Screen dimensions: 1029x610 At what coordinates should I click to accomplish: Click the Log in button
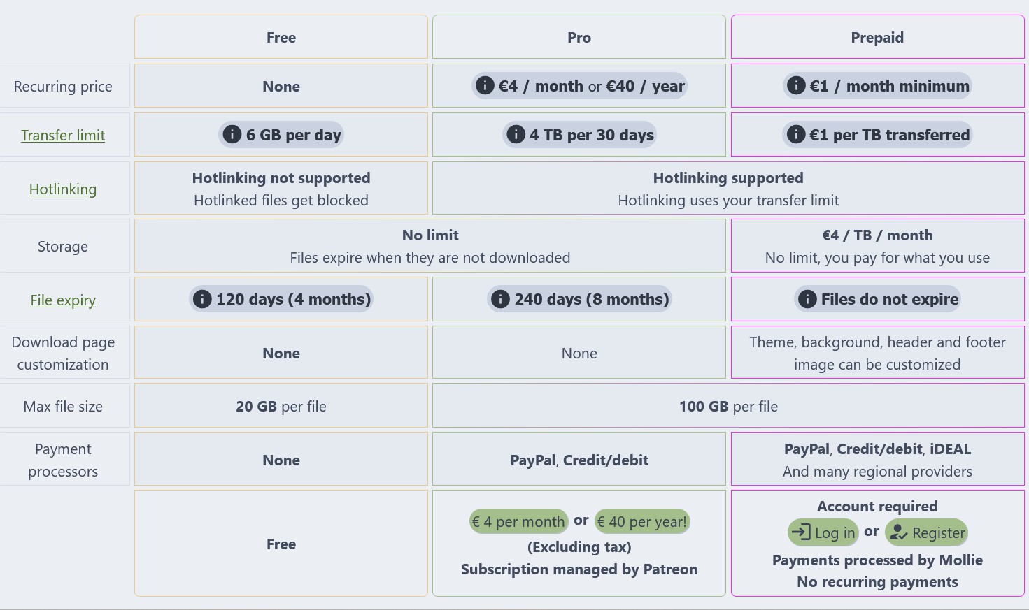(x=823, y=532)
